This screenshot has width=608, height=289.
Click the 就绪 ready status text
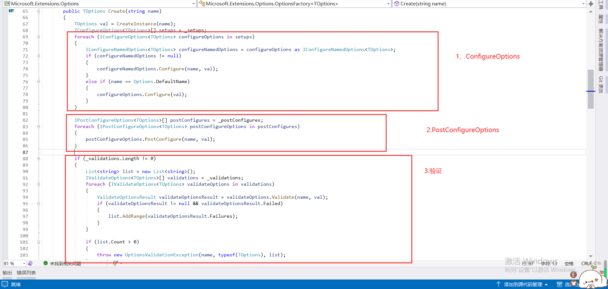pyautogui.click(x=16, y=284)
